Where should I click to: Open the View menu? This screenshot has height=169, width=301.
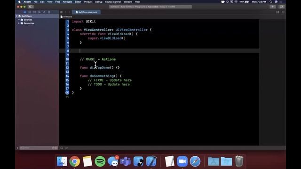click(x=50, y=2)
